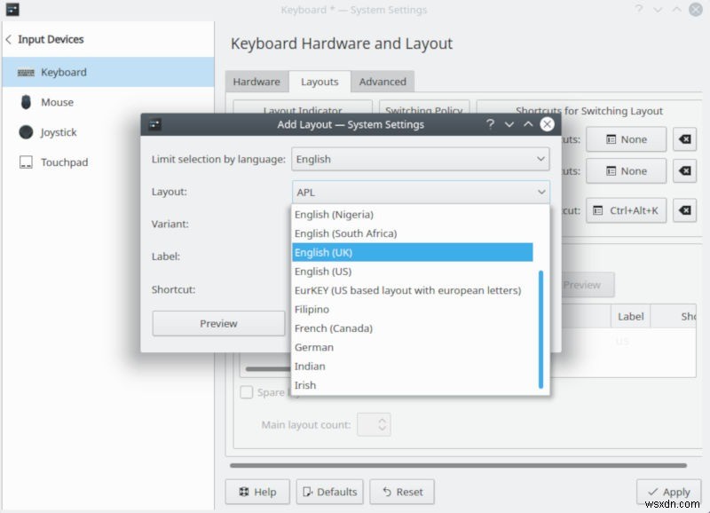Open Touchpad settings from the sidebar
Image resolution: width=710 pixels, height=513 pixels.
[28, 162]
